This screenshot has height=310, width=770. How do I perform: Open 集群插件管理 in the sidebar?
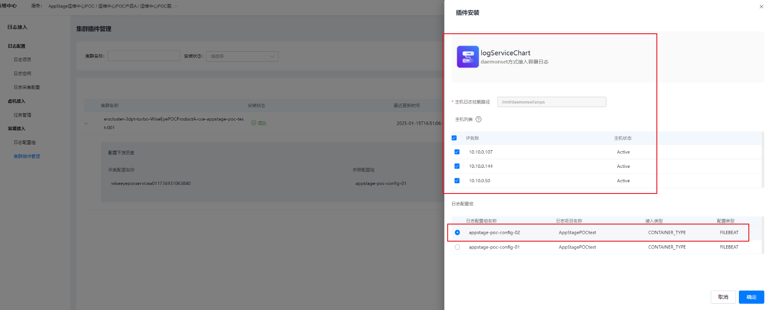tap(27, 157)
